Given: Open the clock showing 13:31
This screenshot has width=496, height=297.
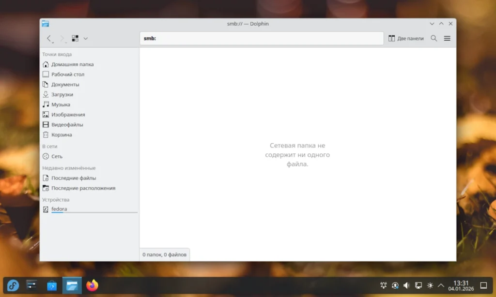Looking at the screenshot, I should (461, 285).
